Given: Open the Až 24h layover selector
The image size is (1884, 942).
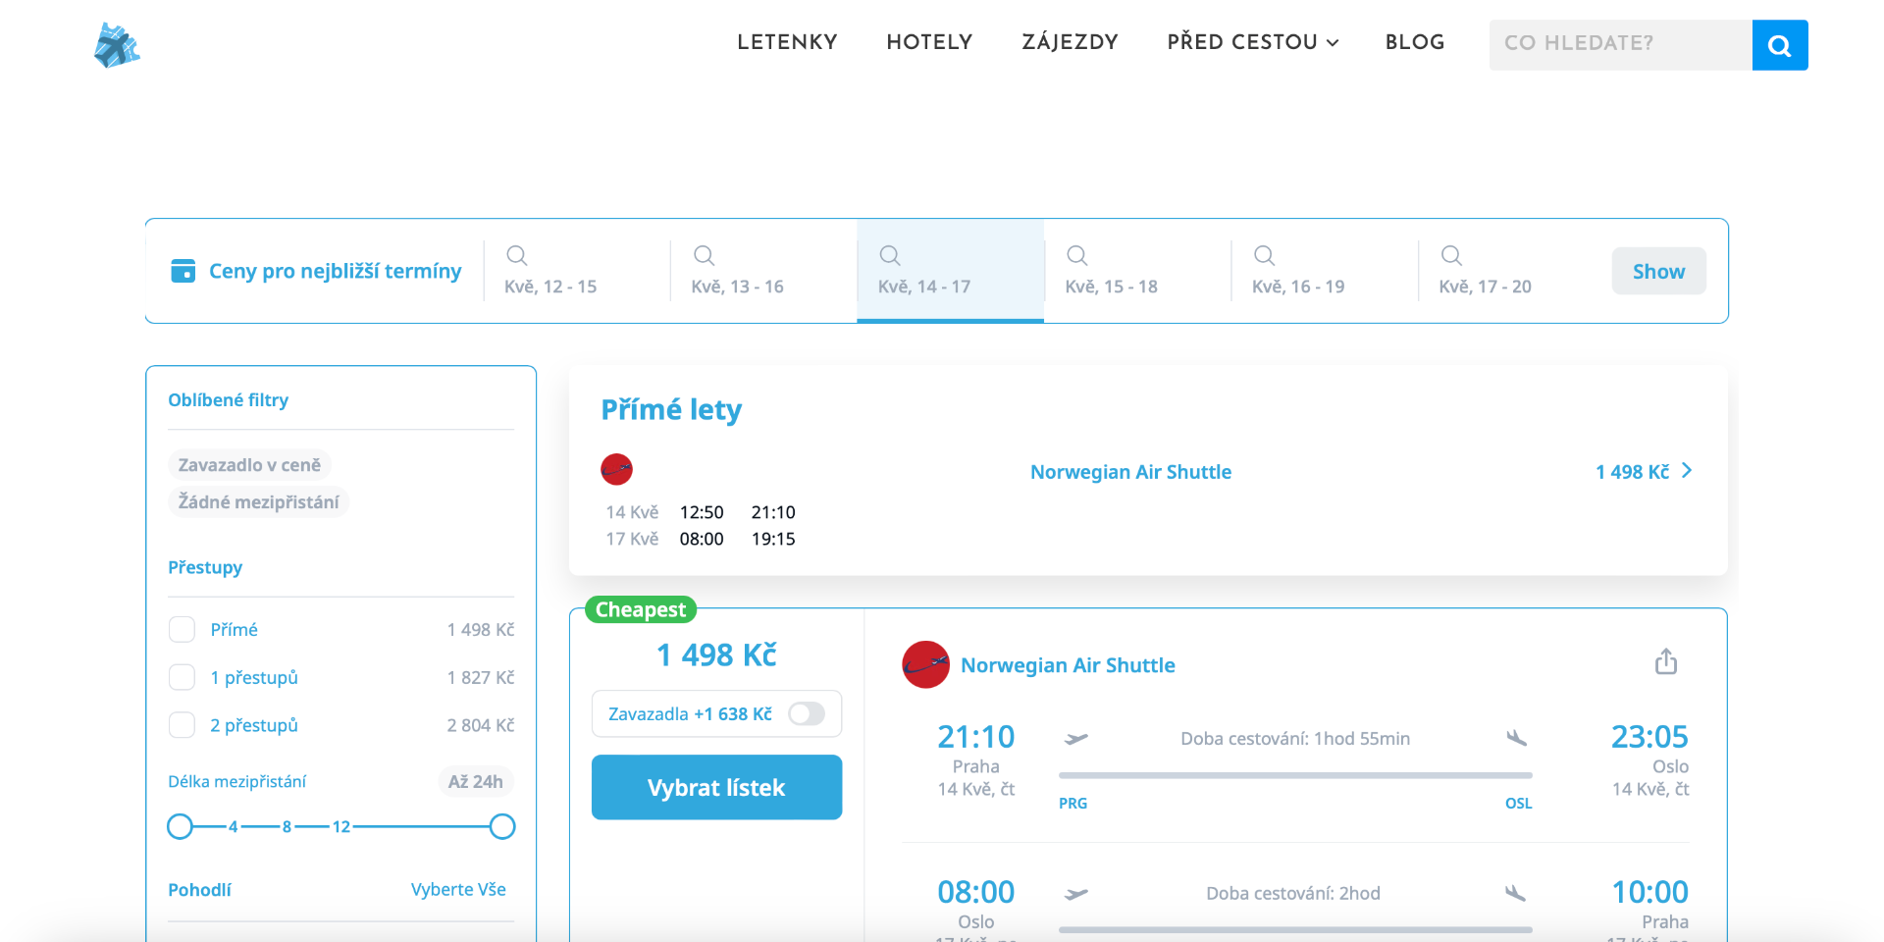Looking at the screenshot, I should (x=475, y=782).
